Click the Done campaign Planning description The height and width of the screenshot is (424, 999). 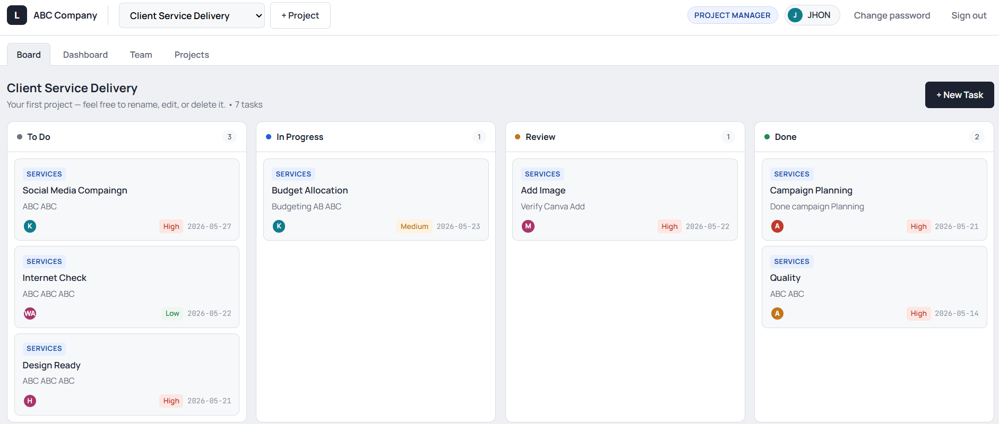tap(817, 206)
